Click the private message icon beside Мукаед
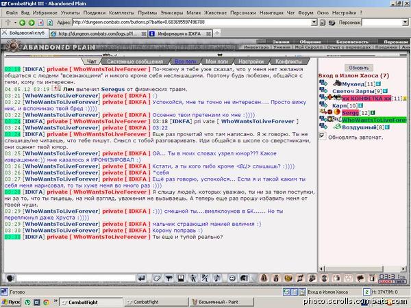The height and width of the screenshot is (308, 411). click(323, 84)
